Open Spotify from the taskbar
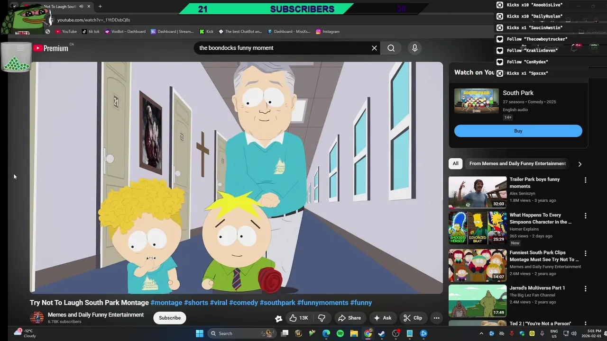The image size is (607, 341). [340, 333]
